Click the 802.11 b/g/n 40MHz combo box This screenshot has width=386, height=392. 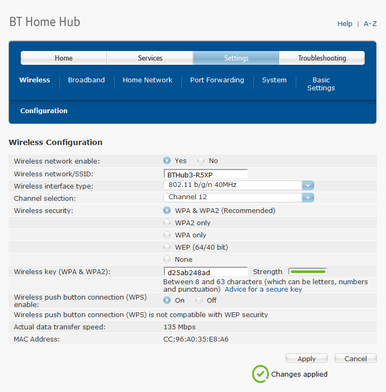tap(239, 185)
